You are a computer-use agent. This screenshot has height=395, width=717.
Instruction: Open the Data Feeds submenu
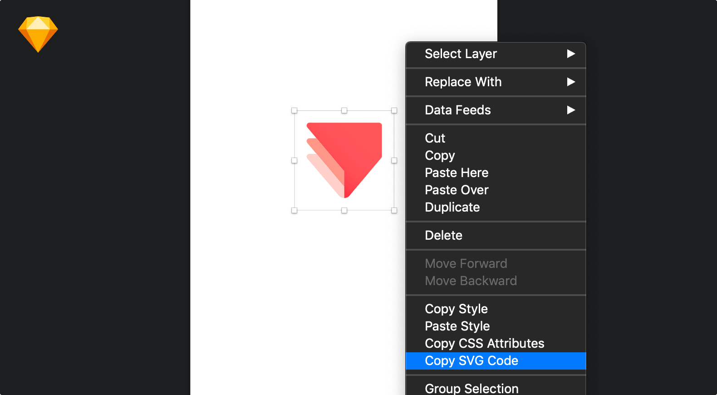[x=496, y=110]
